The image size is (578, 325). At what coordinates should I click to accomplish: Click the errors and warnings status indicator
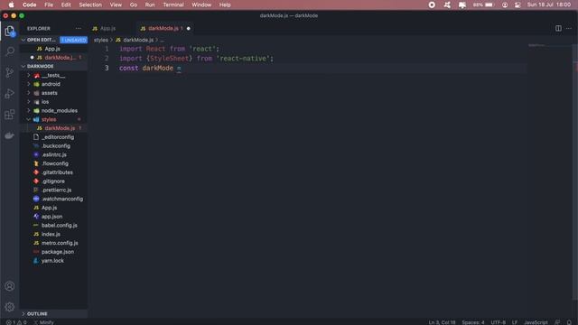point(16,322)
